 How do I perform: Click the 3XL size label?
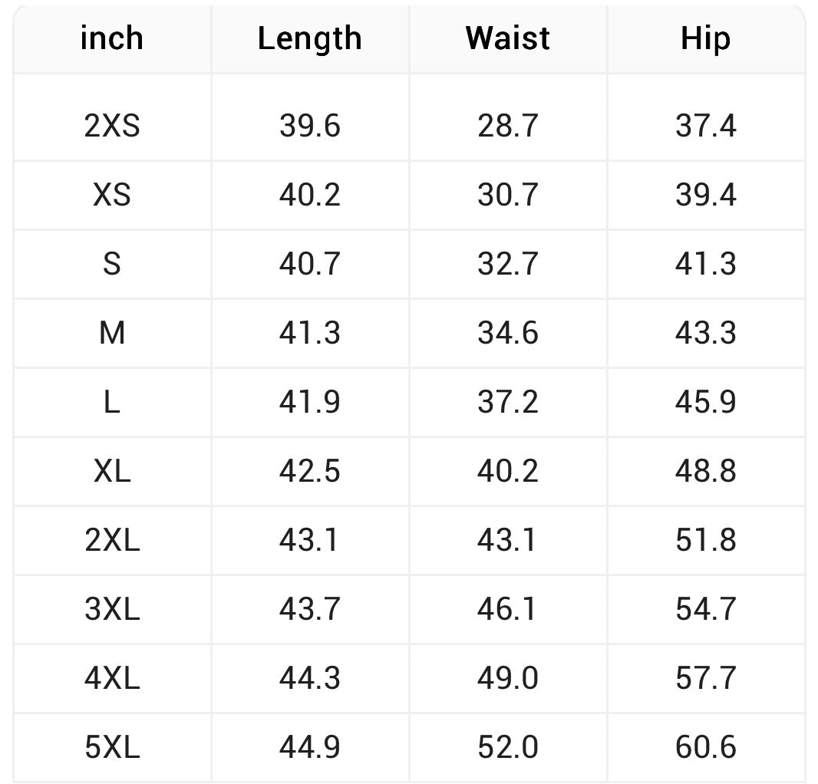[x=112, y=609]
